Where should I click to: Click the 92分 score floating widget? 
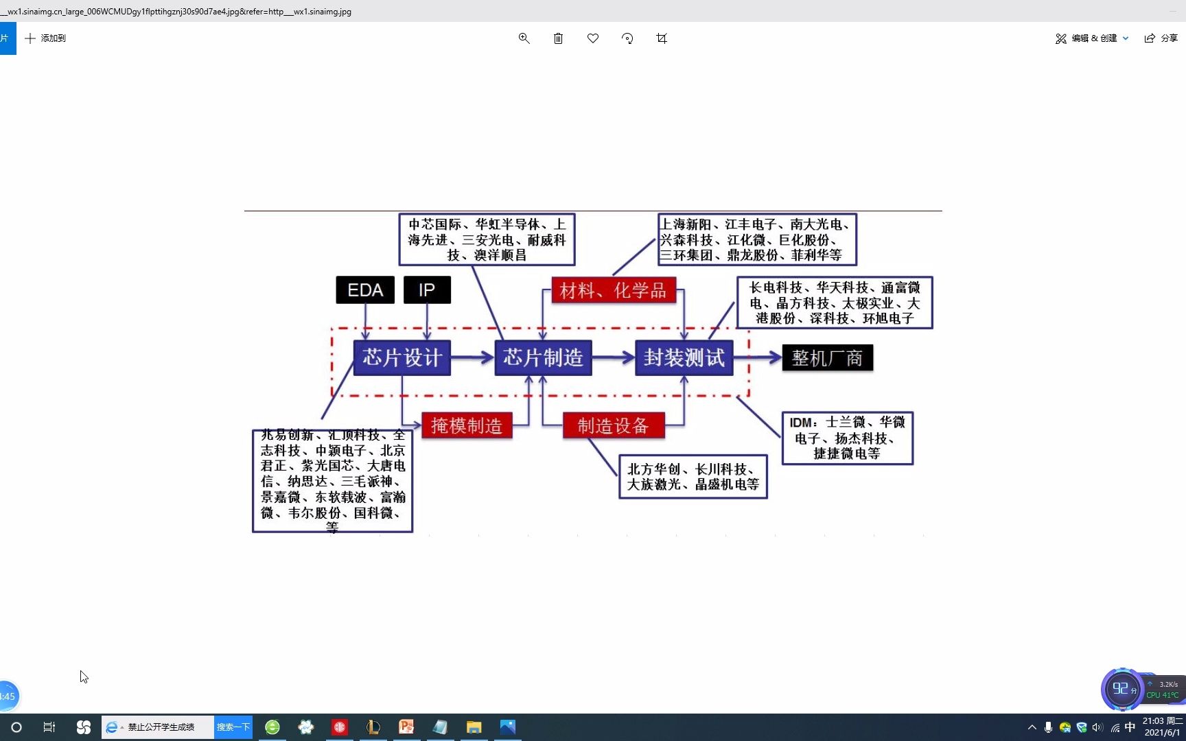(1123, 689)
